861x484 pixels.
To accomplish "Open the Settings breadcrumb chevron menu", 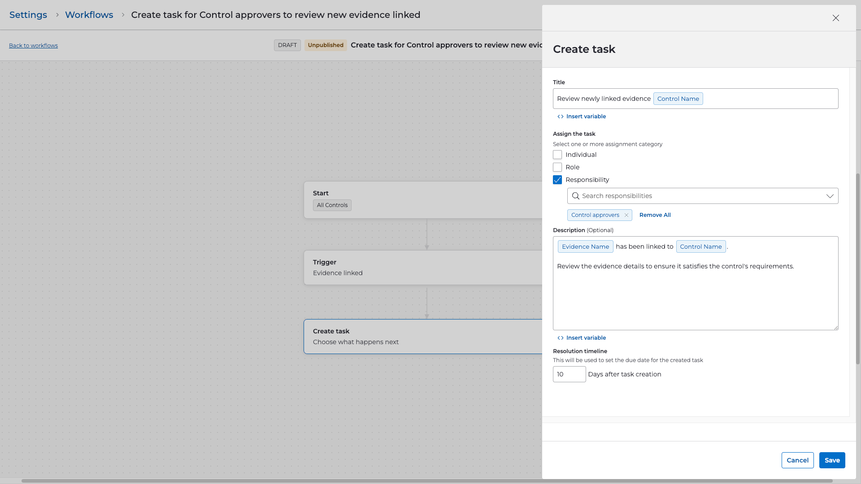I will click(x=57, y=15).
